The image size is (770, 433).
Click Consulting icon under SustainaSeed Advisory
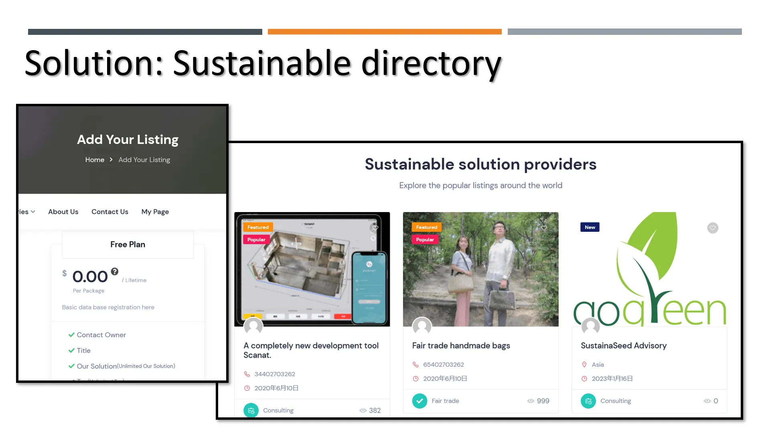pyautogui.click(x=588, y=401)
